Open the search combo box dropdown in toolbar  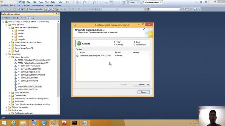tap(180, 9)
